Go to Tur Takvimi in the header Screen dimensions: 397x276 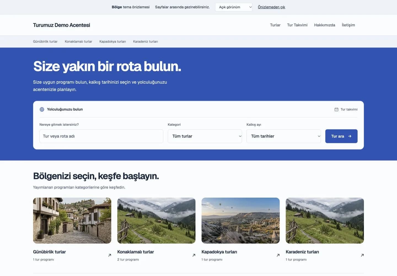297,25
